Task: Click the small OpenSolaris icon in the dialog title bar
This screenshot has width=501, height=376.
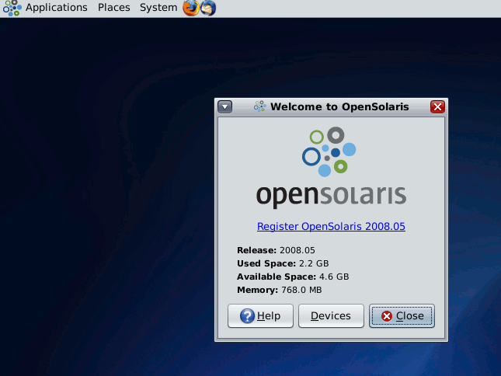Action: 259,106
